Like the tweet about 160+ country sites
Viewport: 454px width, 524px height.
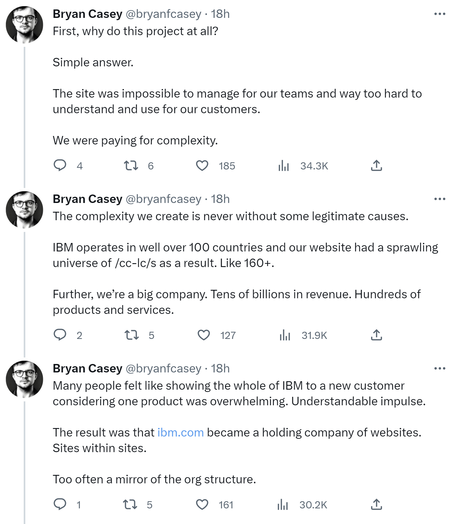(203, 335)
